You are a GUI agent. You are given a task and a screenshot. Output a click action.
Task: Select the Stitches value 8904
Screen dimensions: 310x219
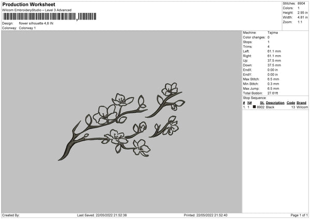[301, 4]
